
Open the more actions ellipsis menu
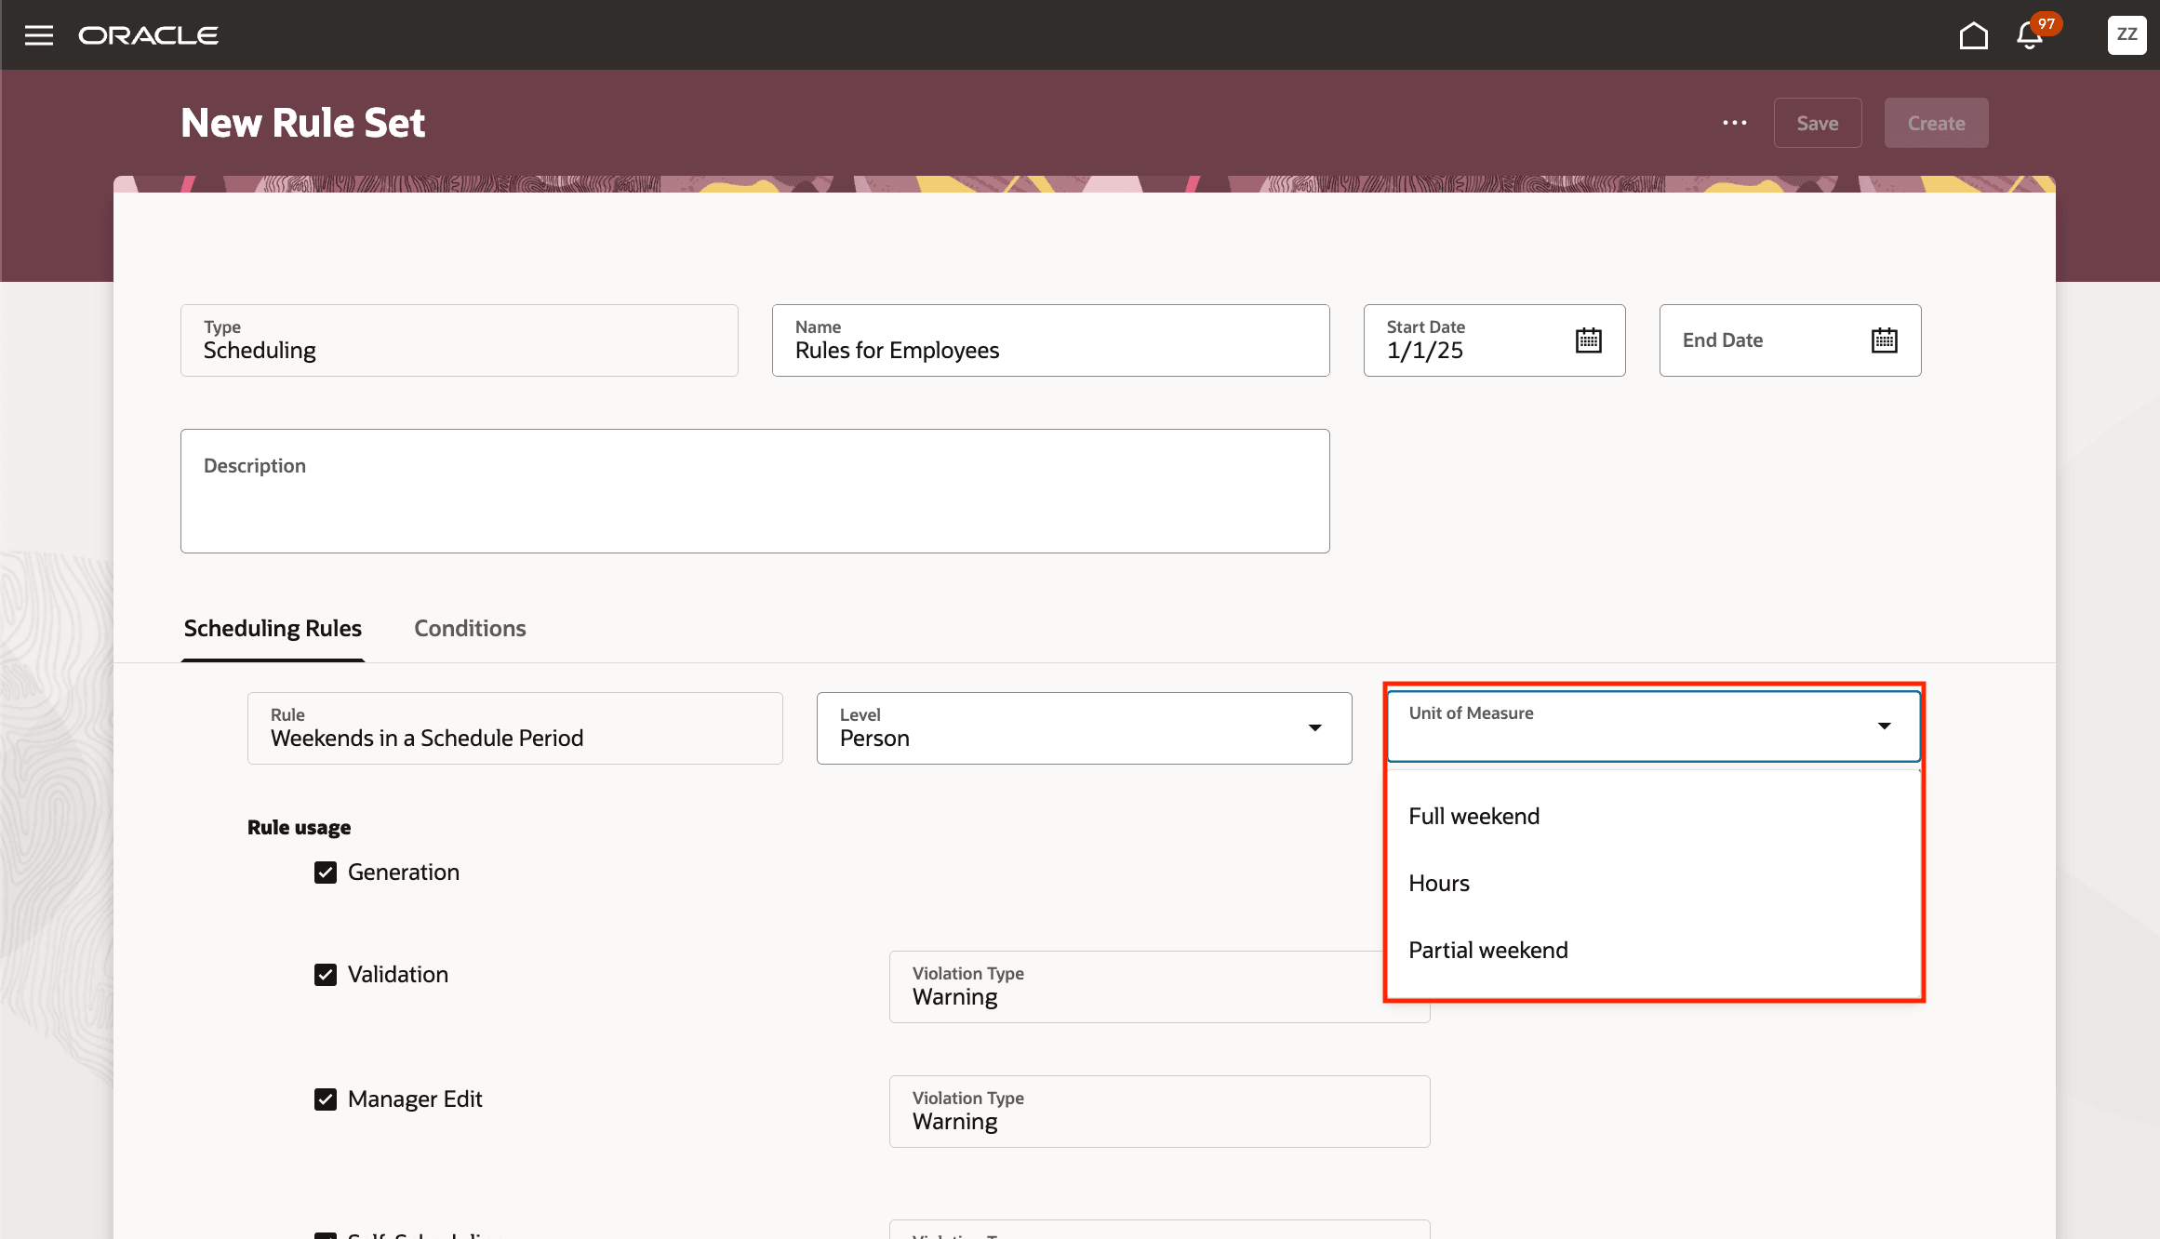click(x=1734, y=123)
